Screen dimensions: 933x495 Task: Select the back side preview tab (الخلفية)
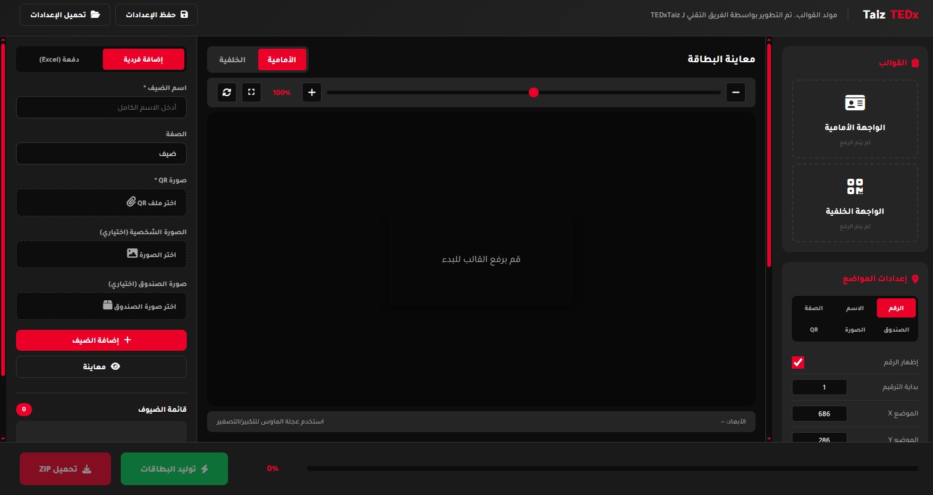tap(232, 60)
